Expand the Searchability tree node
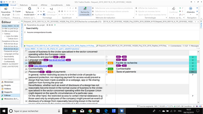Screen dimensions: 203x114 [3, 56]
